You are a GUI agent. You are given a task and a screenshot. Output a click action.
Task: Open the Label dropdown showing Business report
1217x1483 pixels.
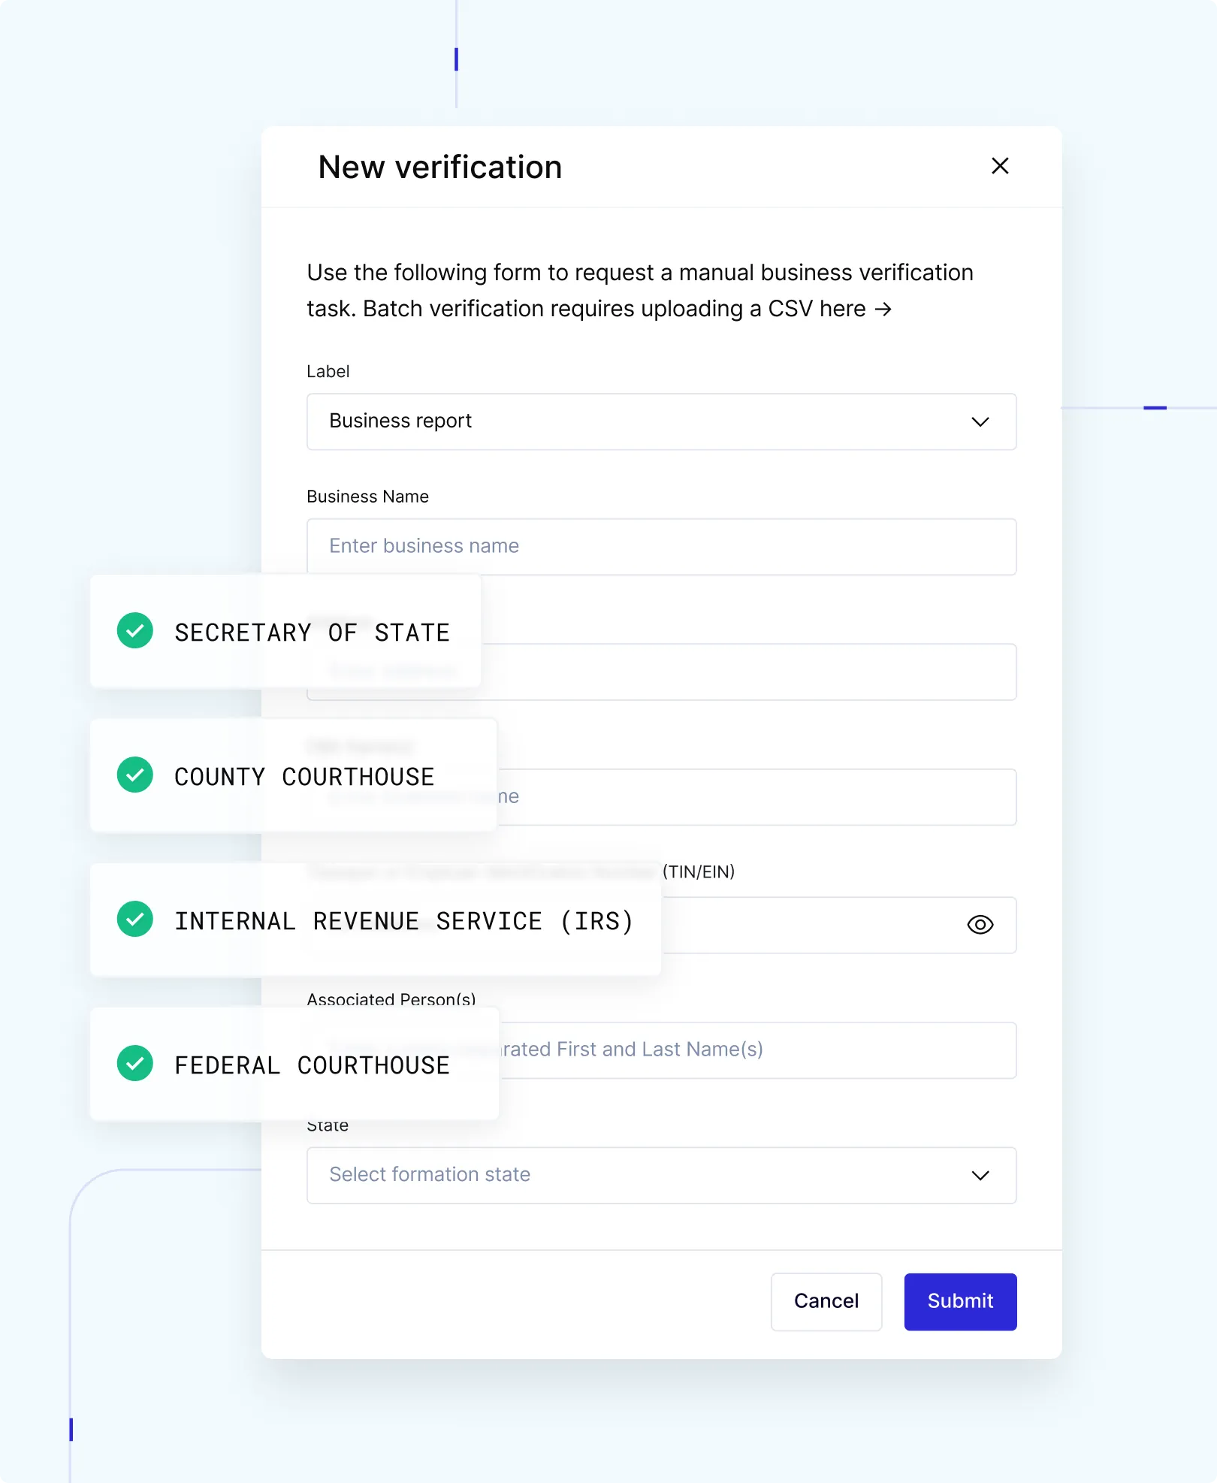pyautogui.click(x=661, y=421)
